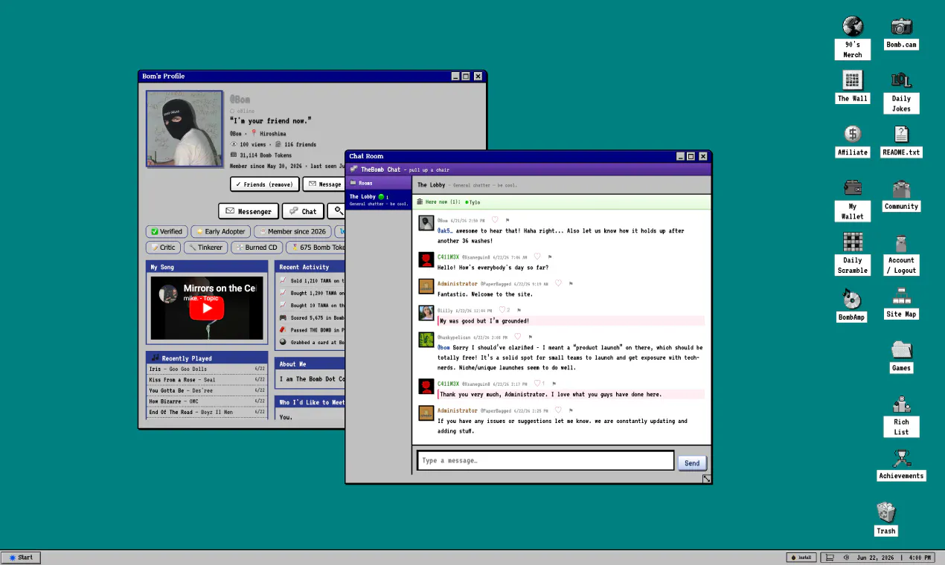Open the Trash desktop icon
Viewport: 945px width, 565px height.
point(886,519)
